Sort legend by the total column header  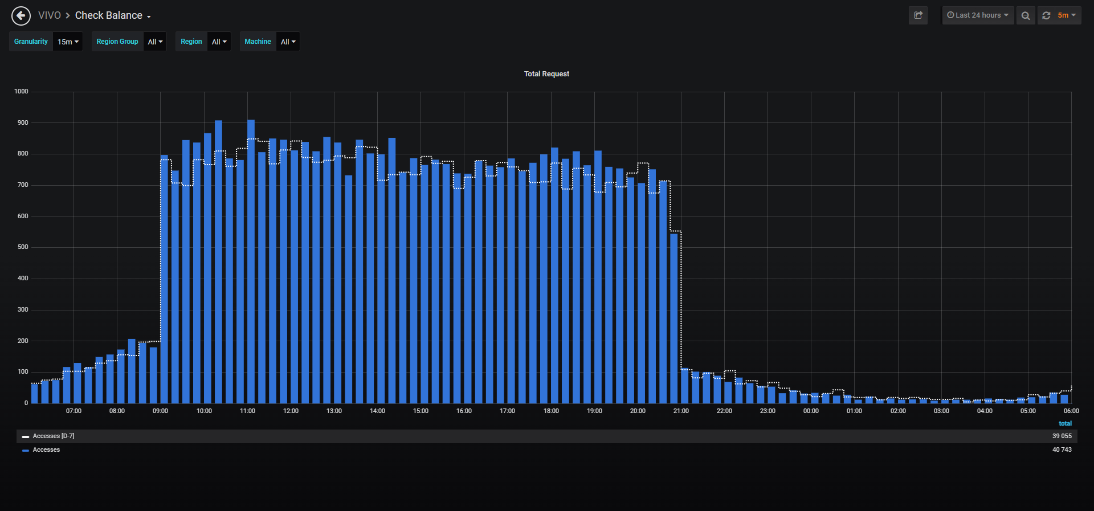coord(1065,424)
